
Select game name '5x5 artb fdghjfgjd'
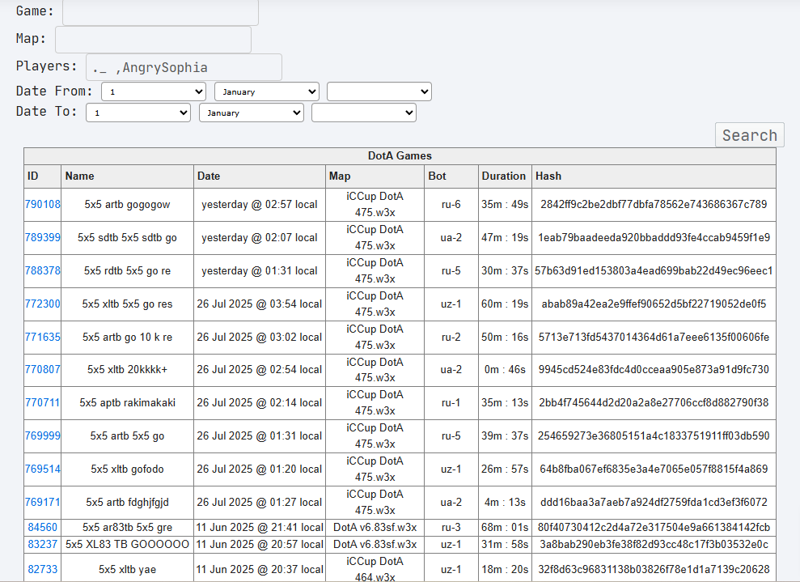coord(127,503)
